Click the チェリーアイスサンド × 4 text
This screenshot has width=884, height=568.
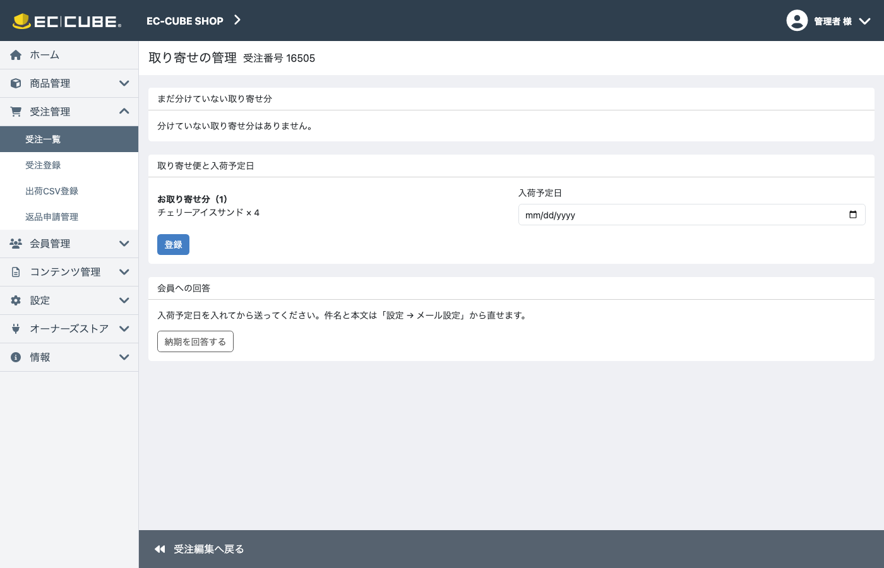208,213
